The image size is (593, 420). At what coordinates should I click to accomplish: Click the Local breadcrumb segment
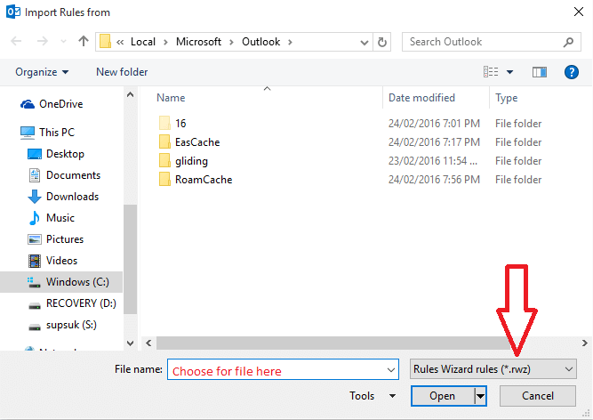click(x=143, y=42)
